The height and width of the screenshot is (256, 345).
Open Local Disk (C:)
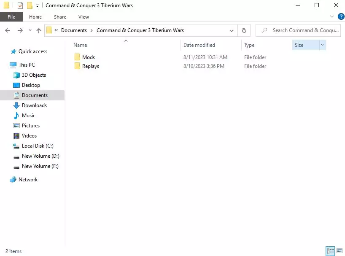tap(38, 146)
